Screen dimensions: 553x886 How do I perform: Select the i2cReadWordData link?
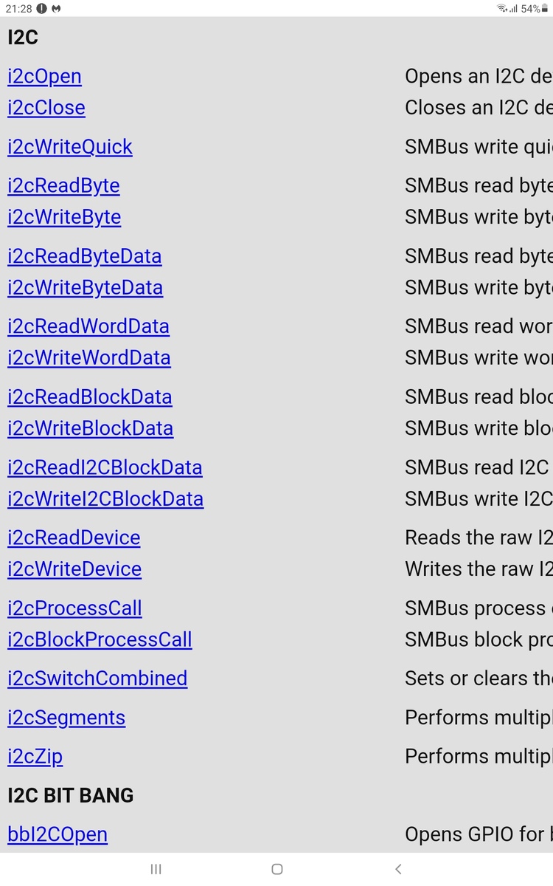(88, 326)
